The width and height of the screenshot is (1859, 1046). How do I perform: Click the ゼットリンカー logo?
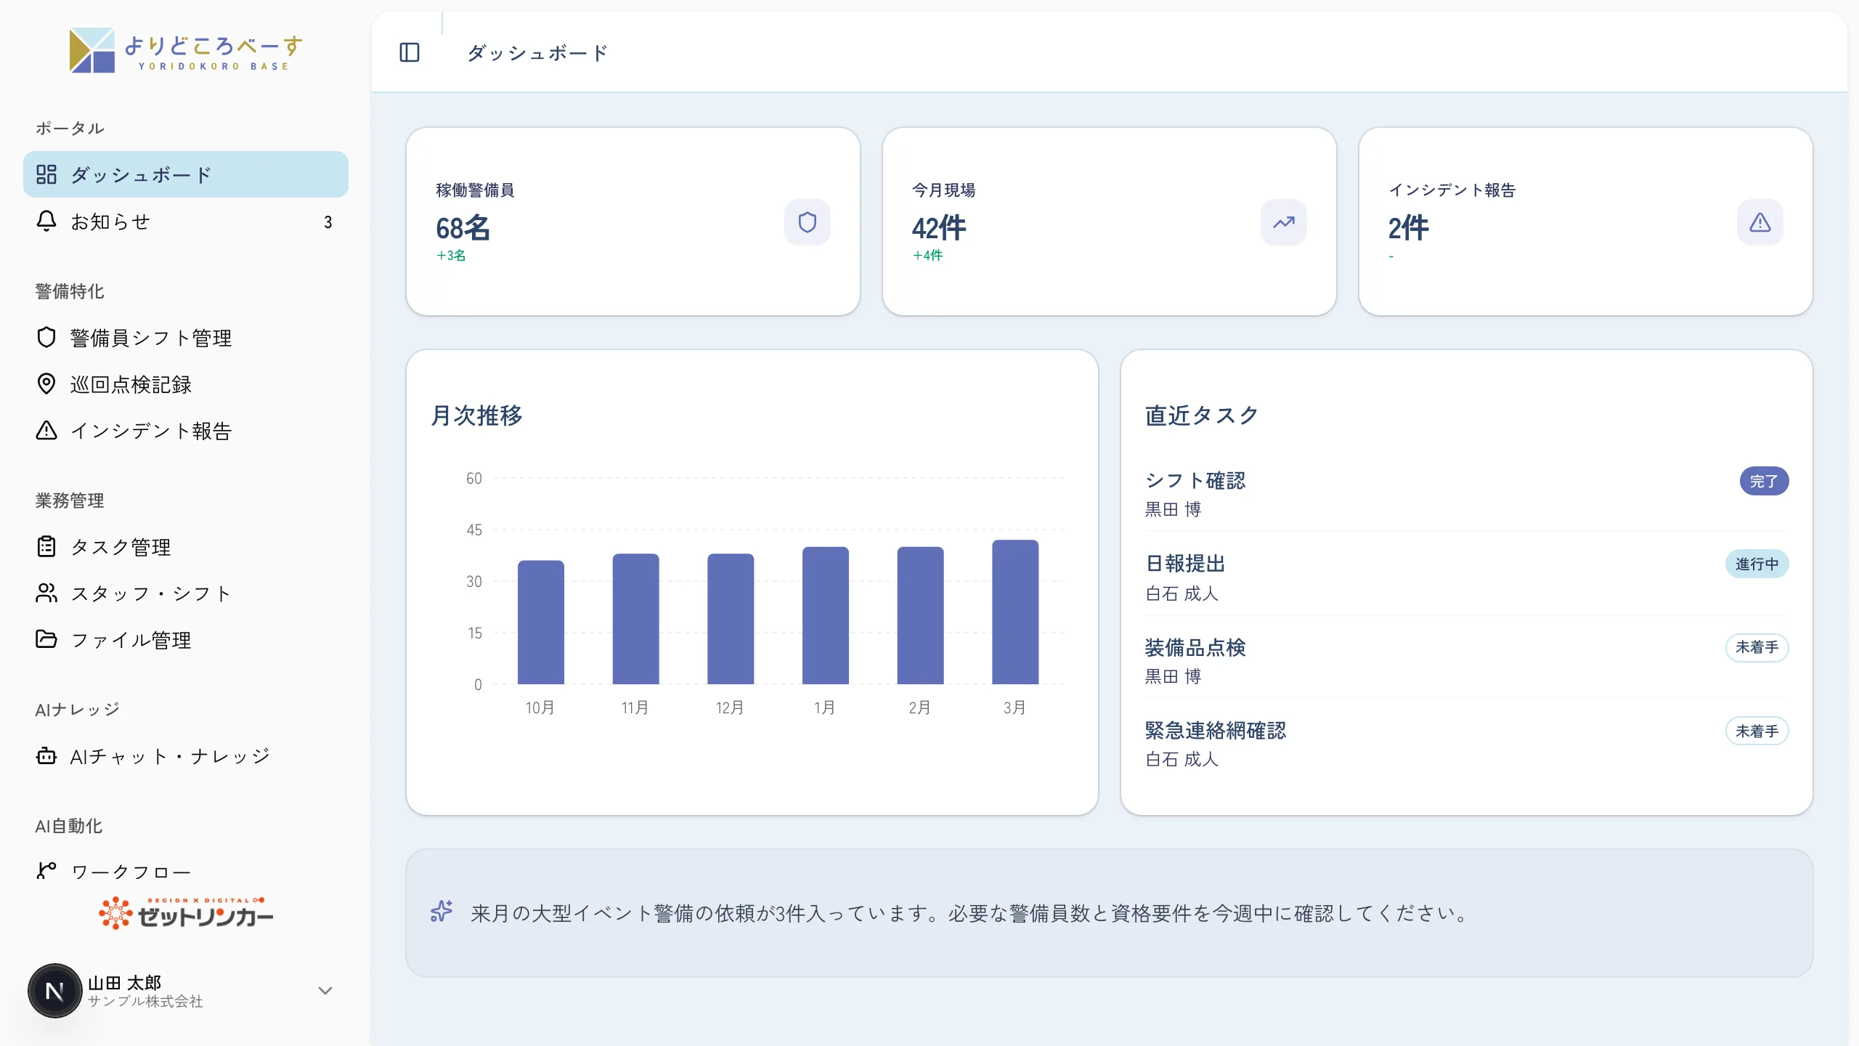pyautogui.click(x=186, y=913)
